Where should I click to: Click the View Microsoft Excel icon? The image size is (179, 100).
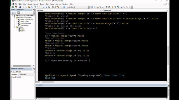13,7
